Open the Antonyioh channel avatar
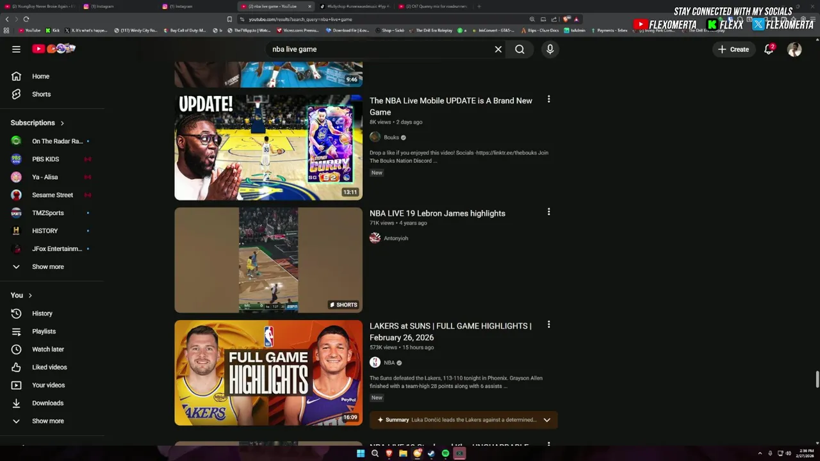 tap(375, 238)
